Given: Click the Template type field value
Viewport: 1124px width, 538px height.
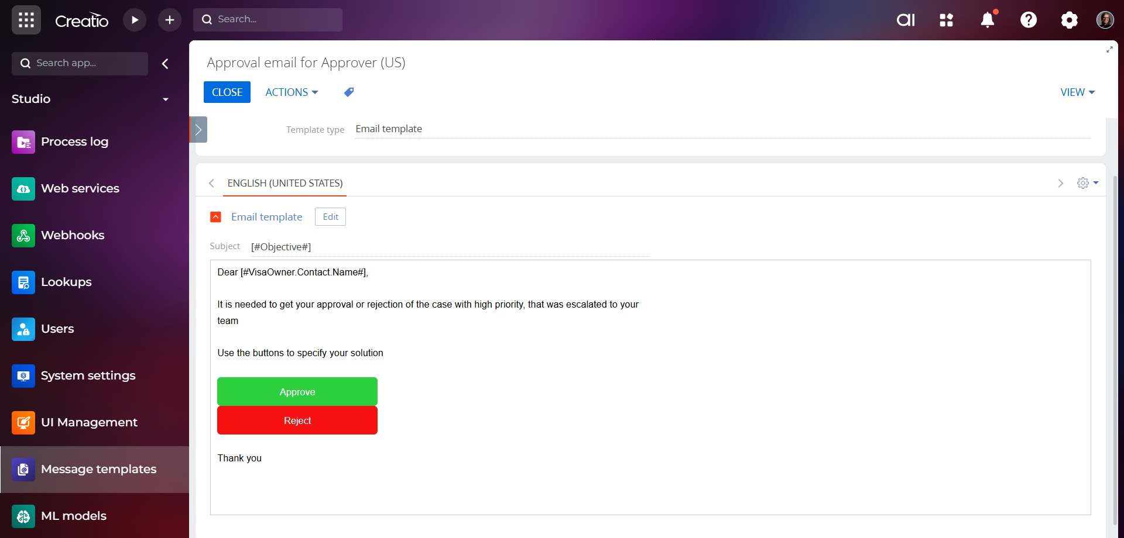Looking at the screenshot, I should click(722, 129).
